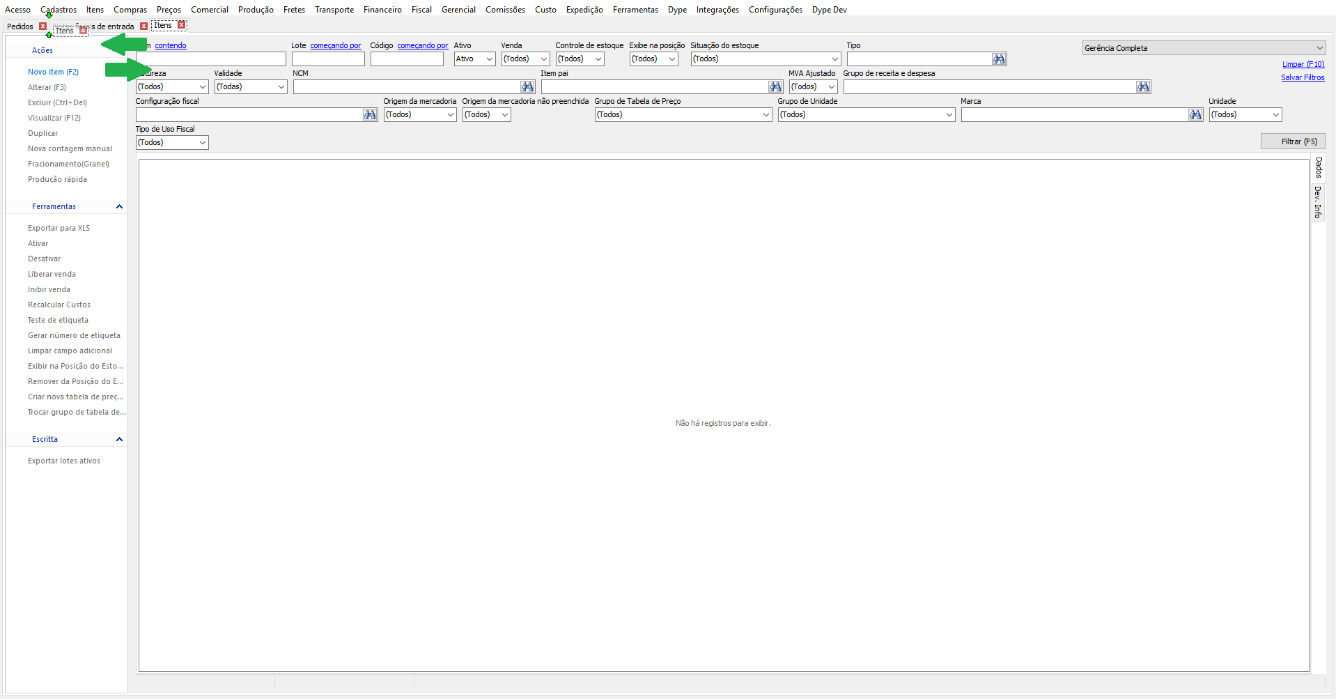Click Alterar (F3) in the Ações panel

tap(47, 87)
